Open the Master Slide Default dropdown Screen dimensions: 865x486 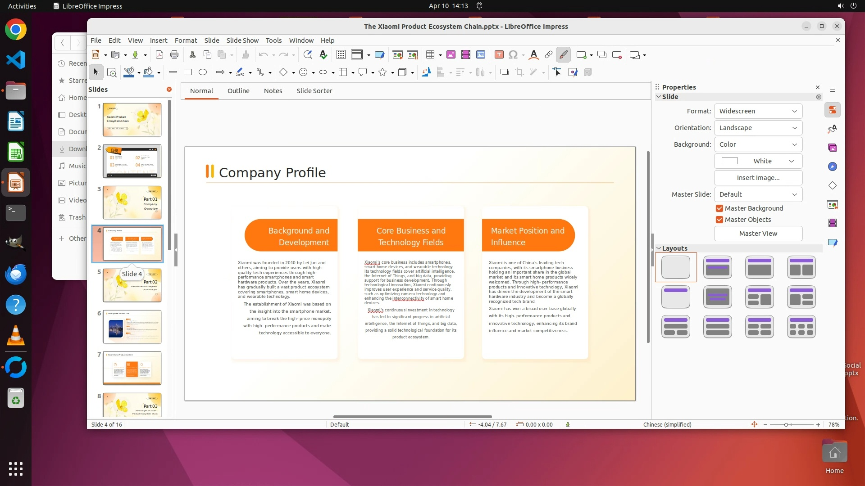click(x=758, y=194)
